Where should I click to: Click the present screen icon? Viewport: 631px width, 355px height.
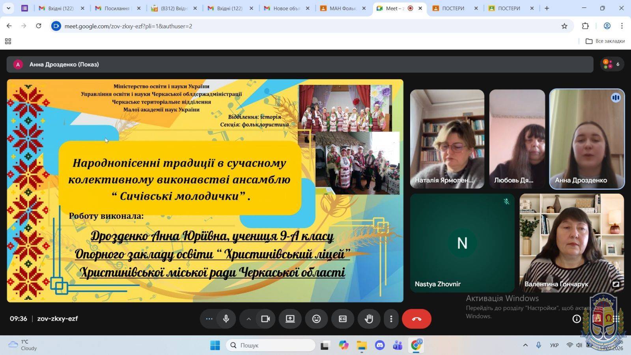tap(290, 319)
